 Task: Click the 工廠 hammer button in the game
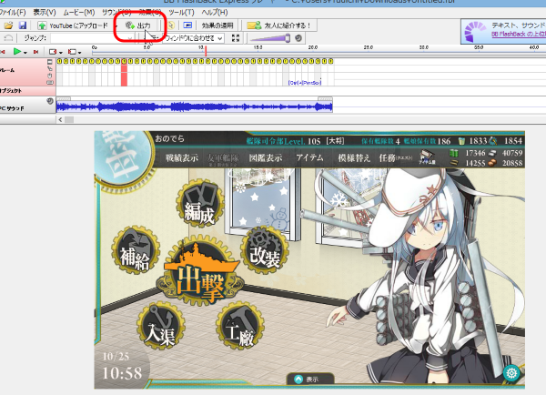tap(239, 326)
